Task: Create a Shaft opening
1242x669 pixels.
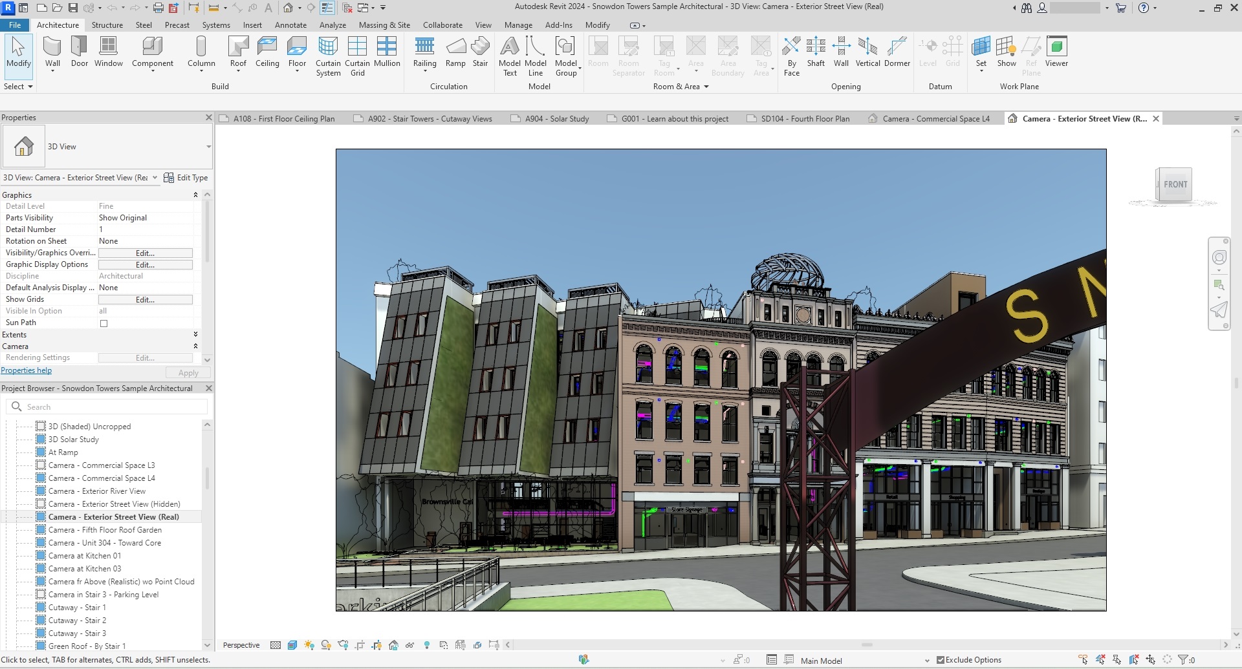Action: (816, 52)
